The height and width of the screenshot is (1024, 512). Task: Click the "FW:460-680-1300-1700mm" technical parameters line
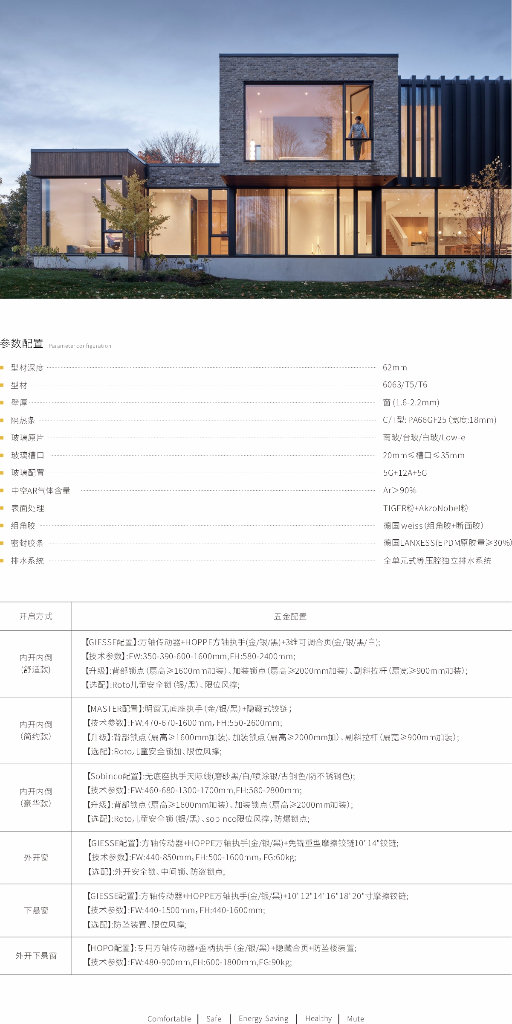tap(194, 790)
